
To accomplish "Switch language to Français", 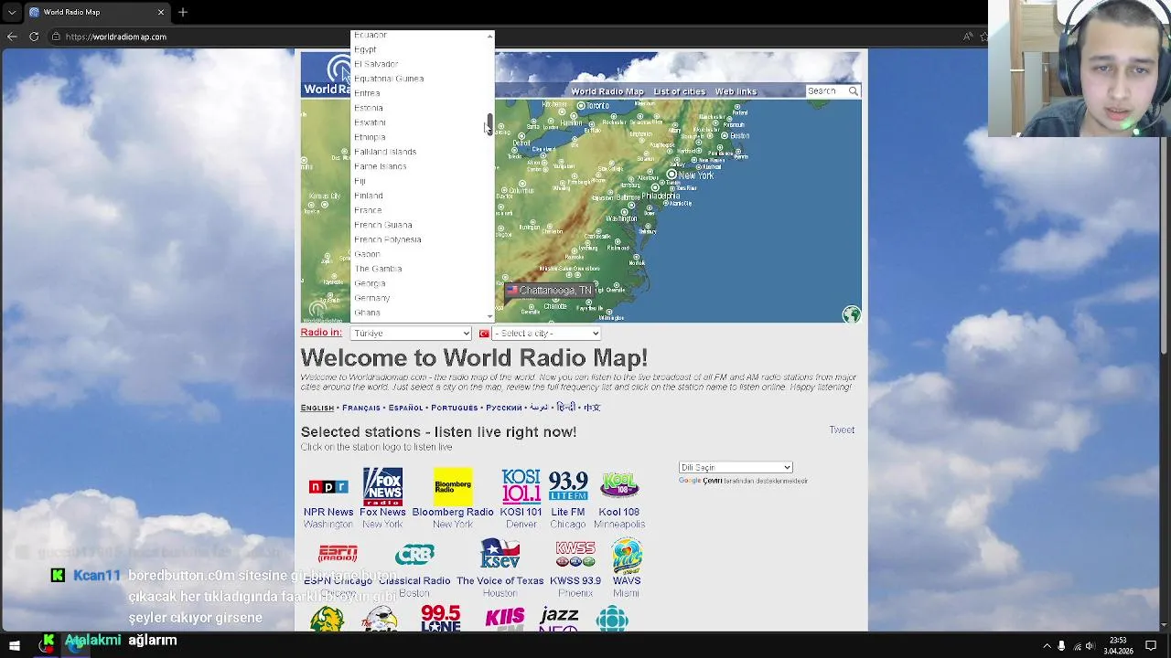I will 361,408.
